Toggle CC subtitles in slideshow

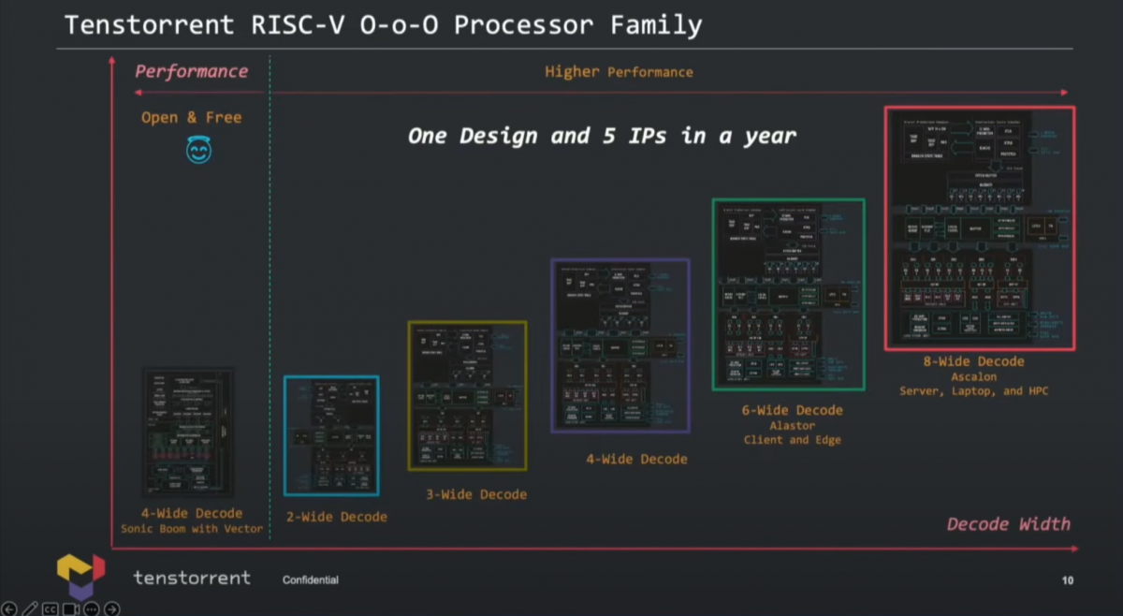pyautogui.click(x=51, y=609)
